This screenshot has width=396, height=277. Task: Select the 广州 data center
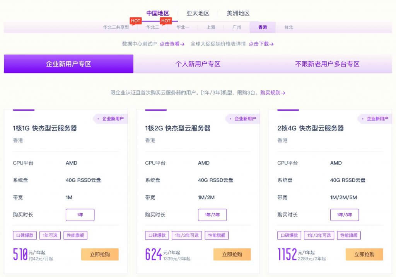coord(237,27)
